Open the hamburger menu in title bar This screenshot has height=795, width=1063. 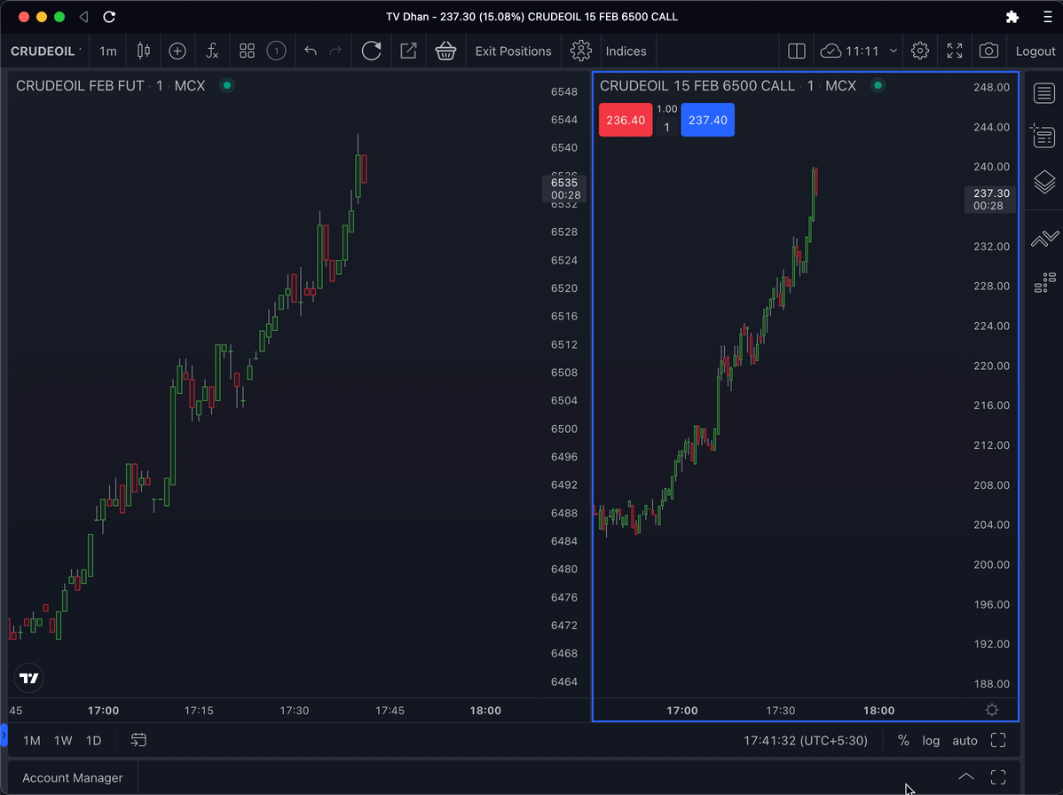(x=1047, y=17)
